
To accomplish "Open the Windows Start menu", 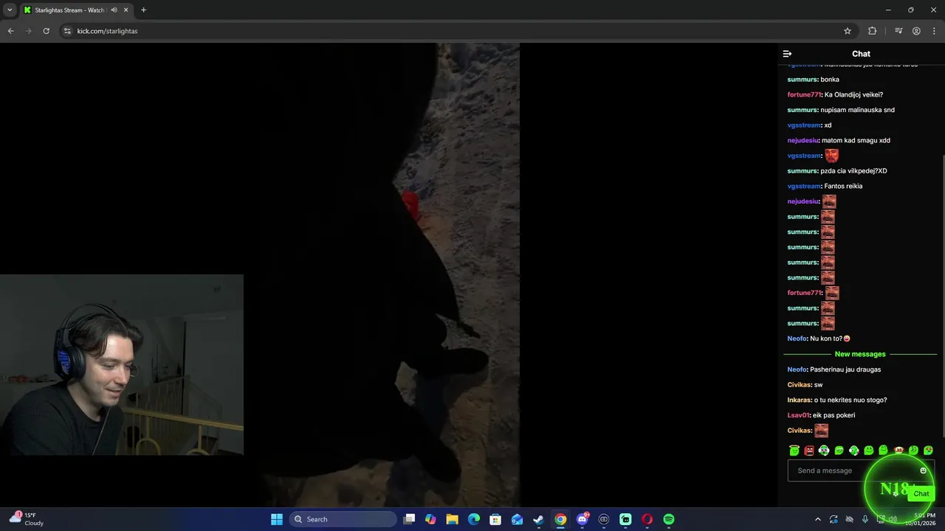I will [276, 519].
